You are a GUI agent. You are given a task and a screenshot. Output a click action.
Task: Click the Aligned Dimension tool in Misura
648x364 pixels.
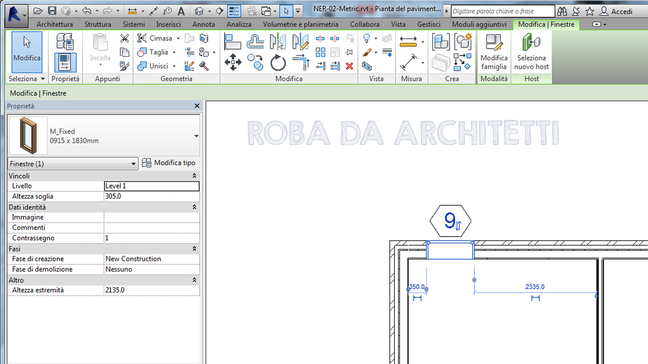tap(408, 62)
